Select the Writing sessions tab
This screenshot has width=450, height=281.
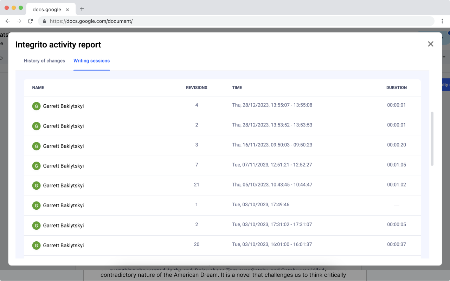(91, 61)
